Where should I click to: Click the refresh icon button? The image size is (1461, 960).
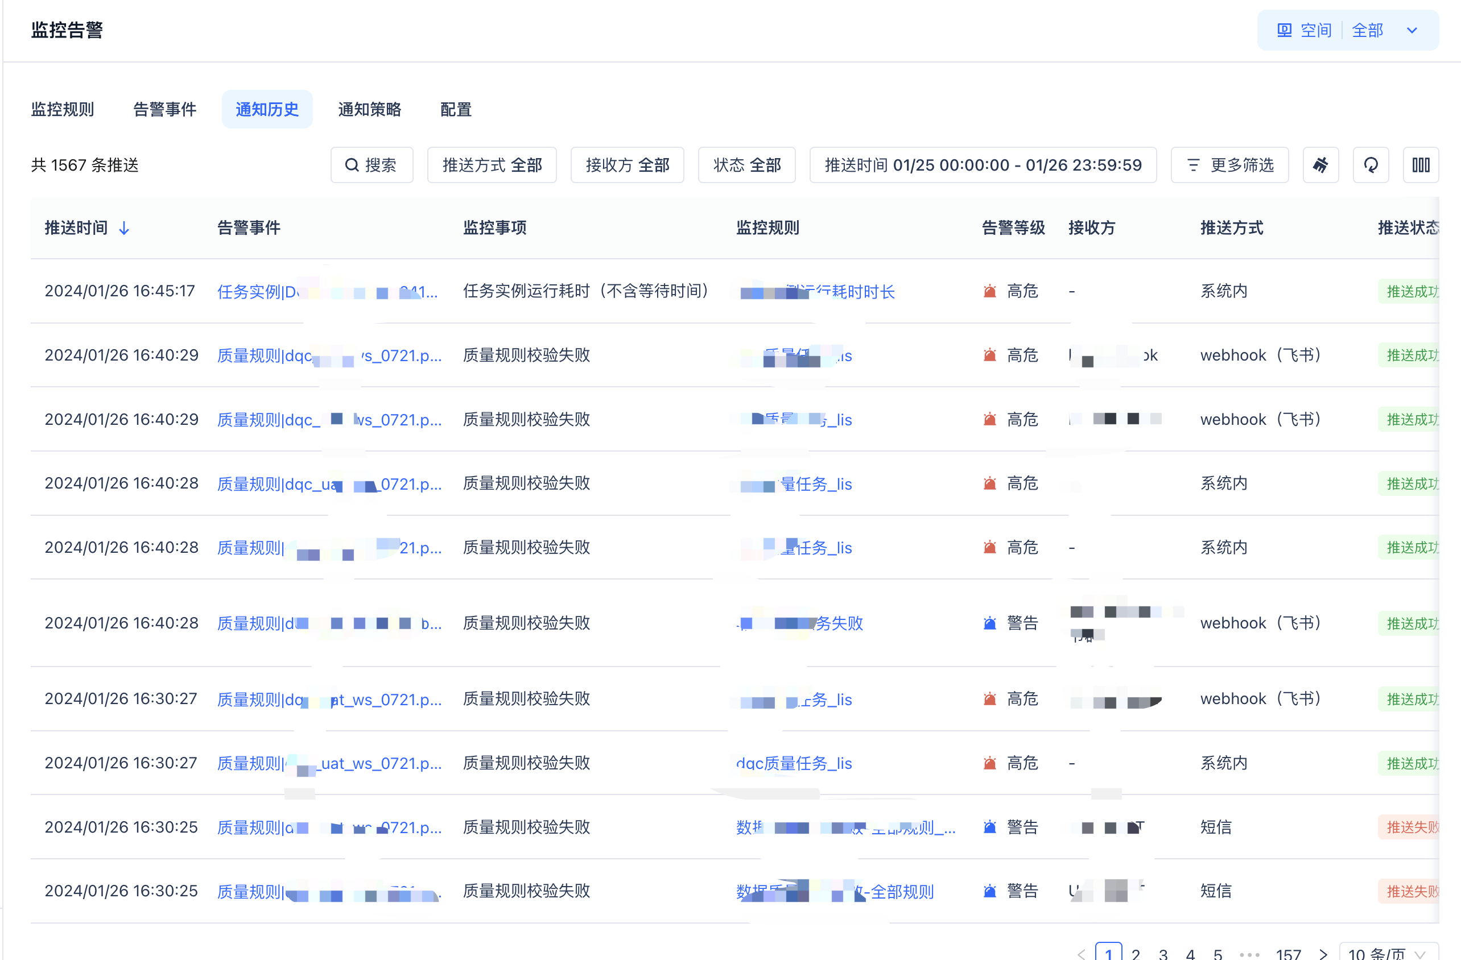(1370, 165)
